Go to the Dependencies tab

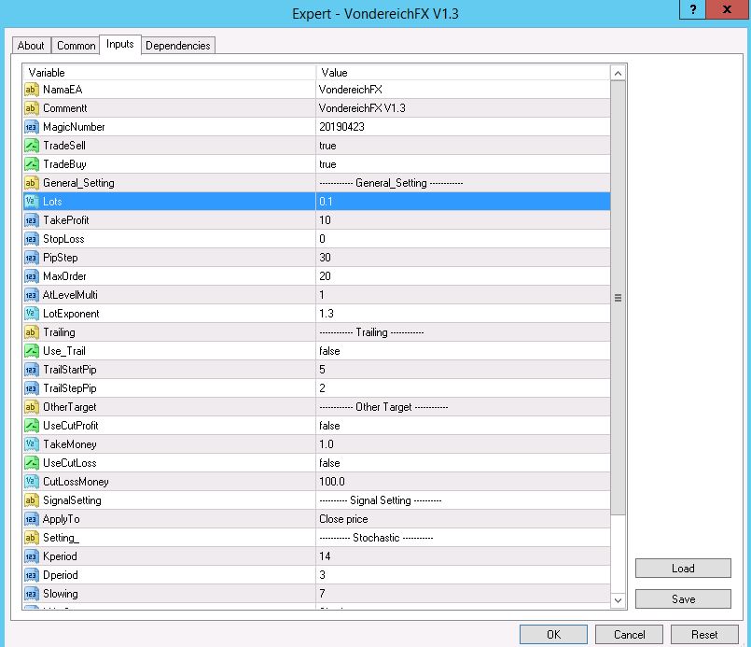point(178,46)
